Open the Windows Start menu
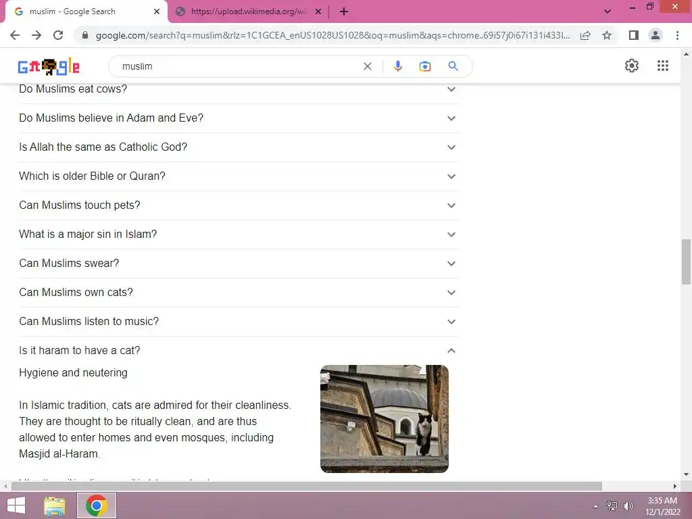Viewport: 692px width, 519px height. click(16, 505)
